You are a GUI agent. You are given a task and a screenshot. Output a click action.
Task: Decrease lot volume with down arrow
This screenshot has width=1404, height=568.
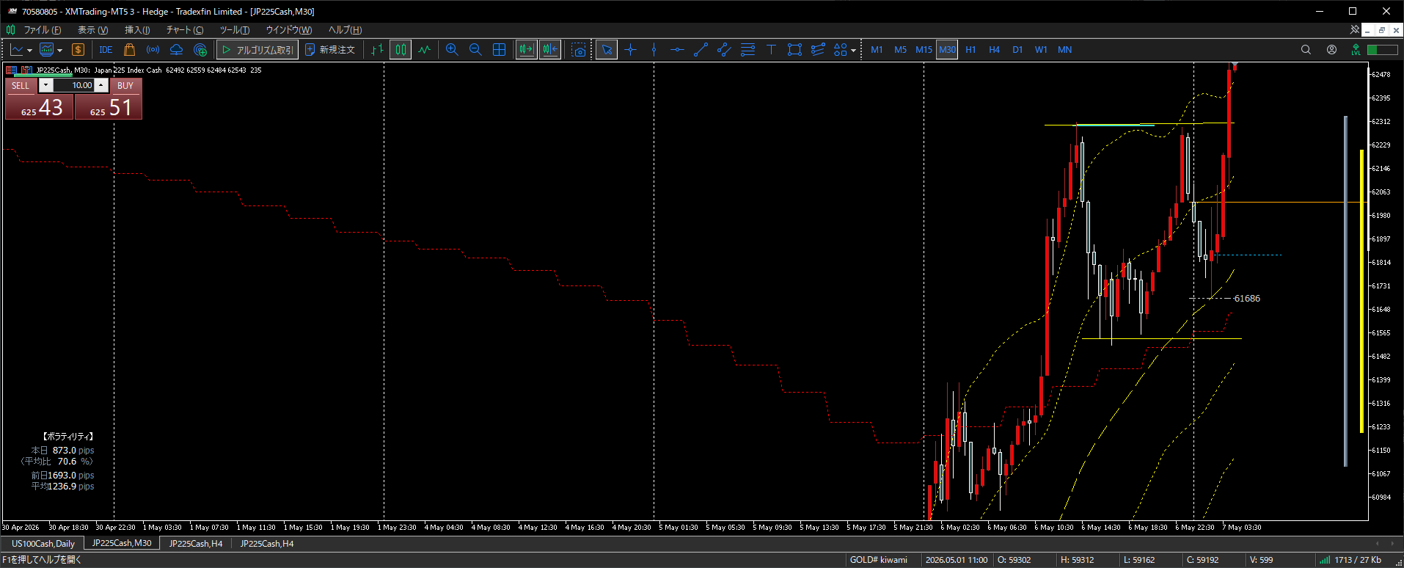[45, 85]
